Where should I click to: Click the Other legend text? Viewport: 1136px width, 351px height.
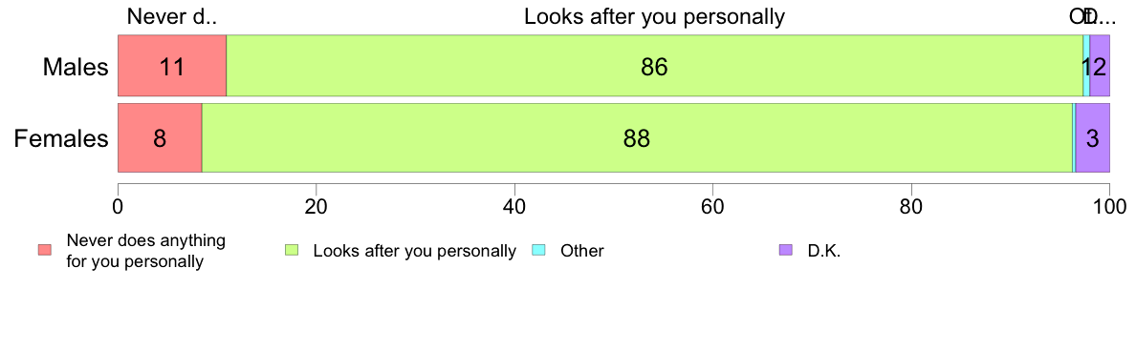(581, 252)
